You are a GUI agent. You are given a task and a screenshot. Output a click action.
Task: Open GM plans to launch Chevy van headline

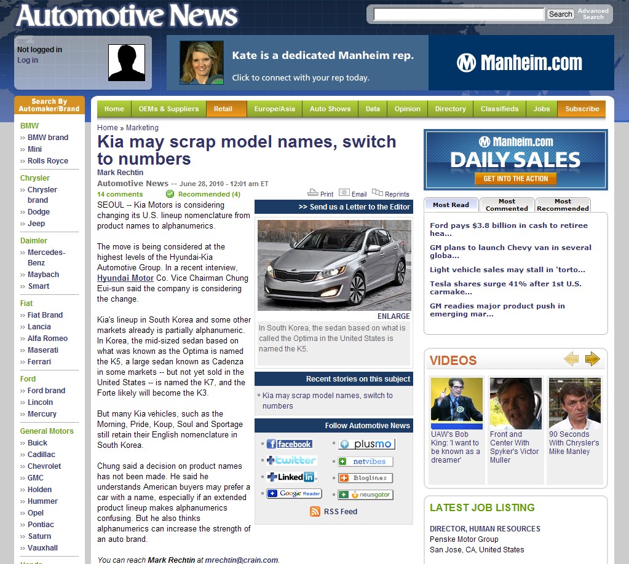pyautogui.click(x=511, y=251)
